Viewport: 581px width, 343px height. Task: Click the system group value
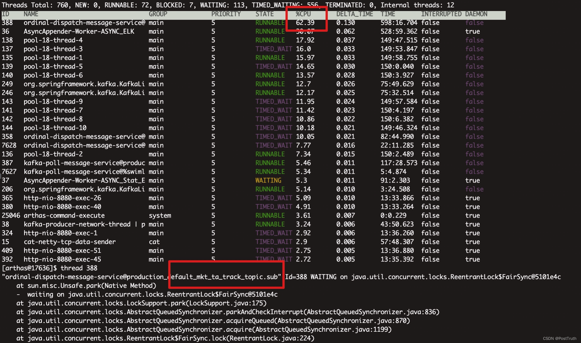pyautogui.click(x=160, y=215)
